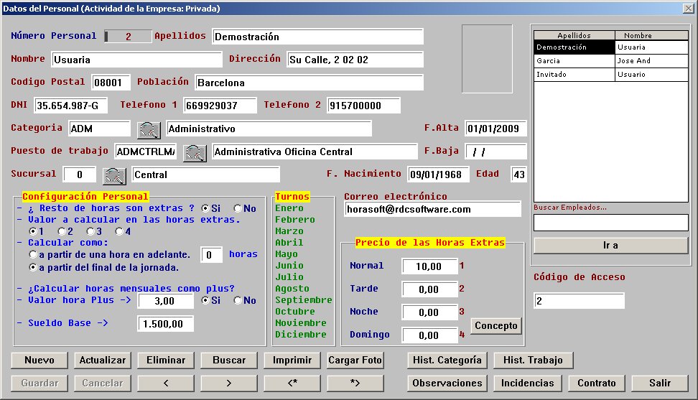The height and width of the screenshot is (400, 698).
Task: Open the Contrato window
Action: (597, 383)
